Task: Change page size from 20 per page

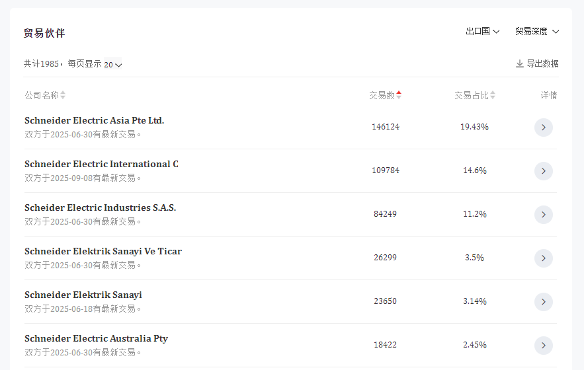Action: (113, 65)
